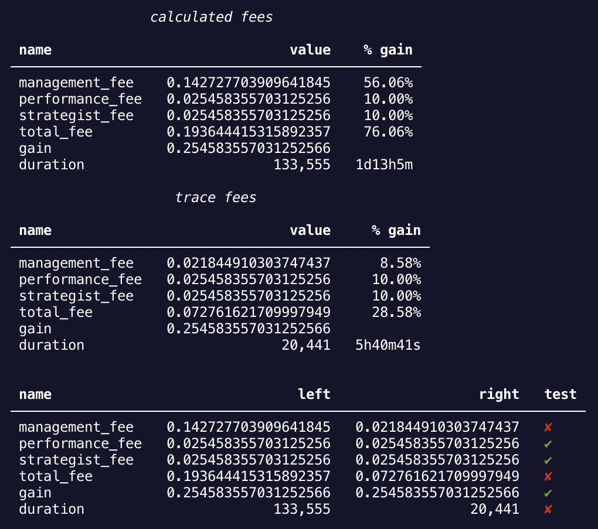Select 0.021844910303747437 in trace fees table

[x=249, y=263]
